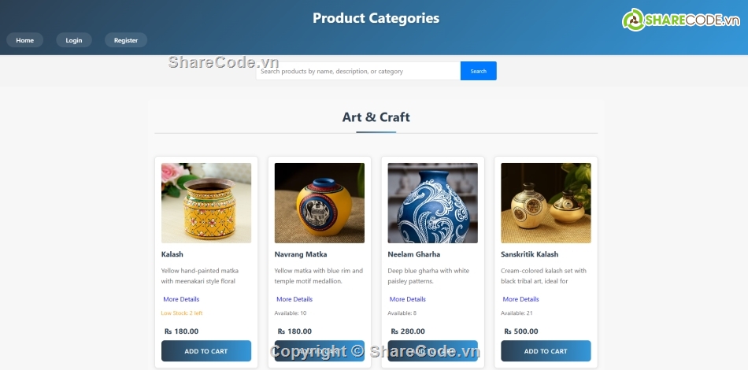The height and width of the screenshot is (370, 748).
Task: Add Sanskritik Kalash to cart
Action: pos(546,351)
